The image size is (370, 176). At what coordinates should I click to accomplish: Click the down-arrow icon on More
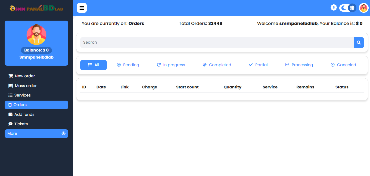tap(64, 133)
